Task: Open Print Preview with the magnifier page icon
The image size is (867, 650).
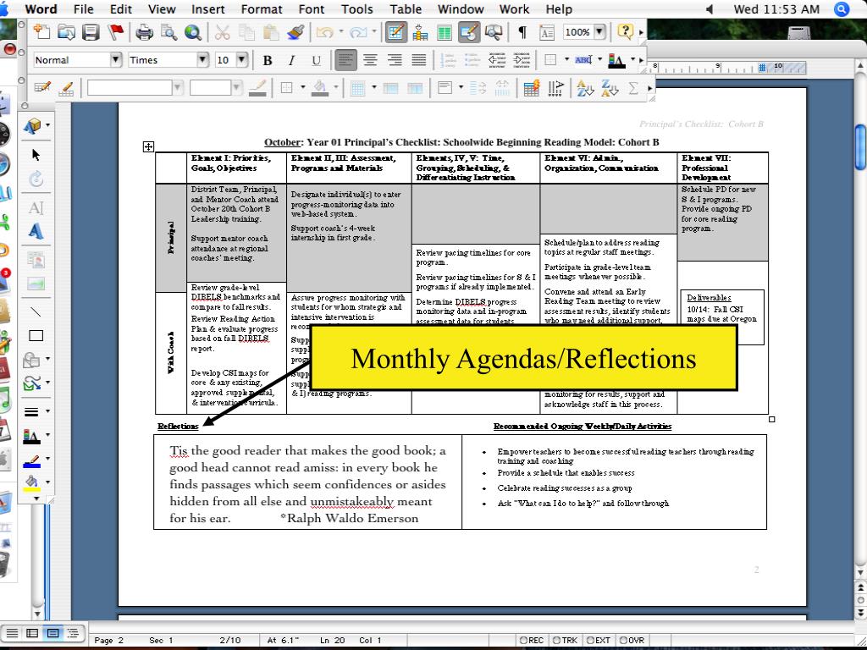Action: 168,32
